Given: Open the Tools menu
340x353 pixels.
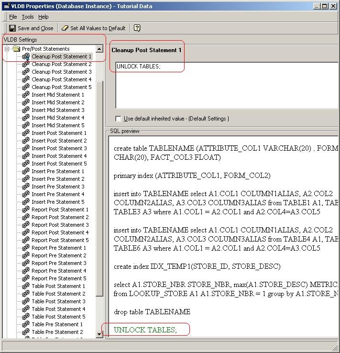Looking at the screenshot, I should [x=28, y=17].
